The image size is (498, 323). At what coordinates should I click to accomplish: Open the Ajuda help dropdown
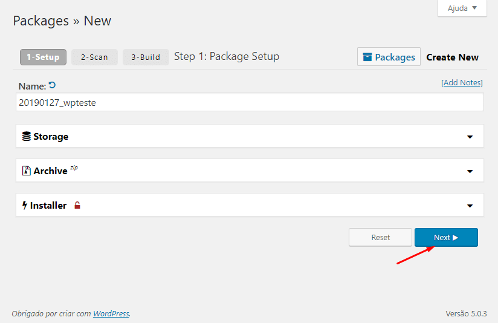pyautogui.click(x=462, y=8)
